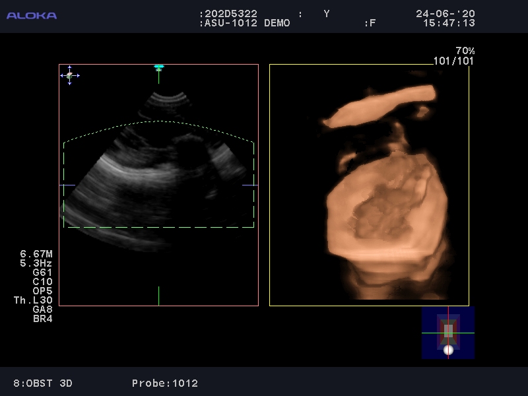Click the 15:47:13 time display
Viewport: 528px width, 396px height.
(448, 23)
